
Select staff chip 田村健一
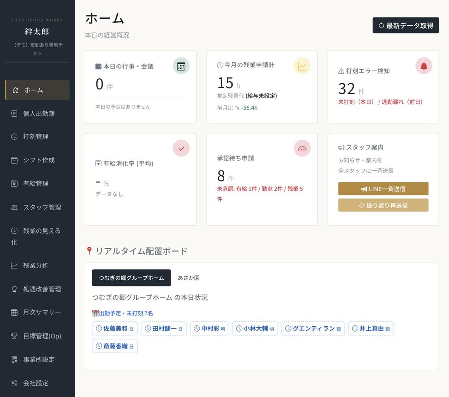[x=164, y=329]
